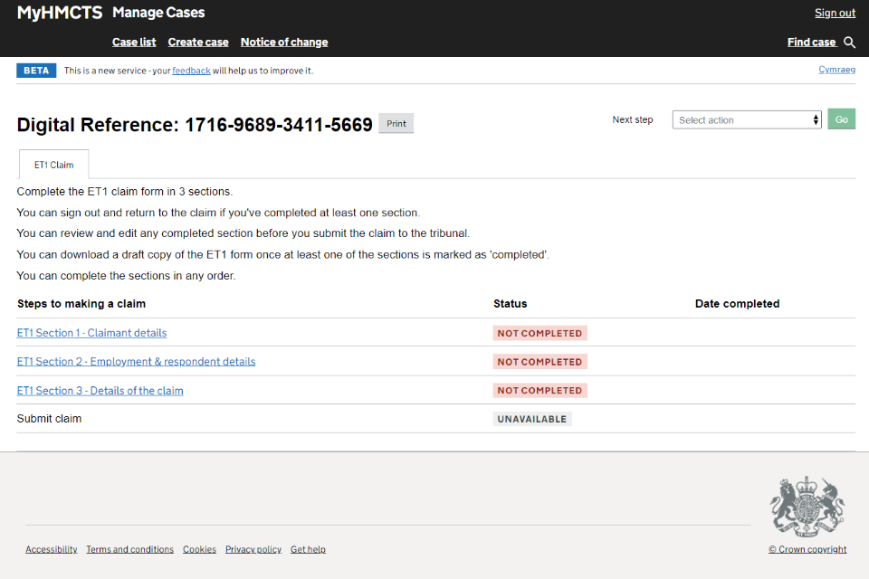Open Case list in navigation
Image resolution: width=869 pixels, height=579 pixels.
[134, 43]
